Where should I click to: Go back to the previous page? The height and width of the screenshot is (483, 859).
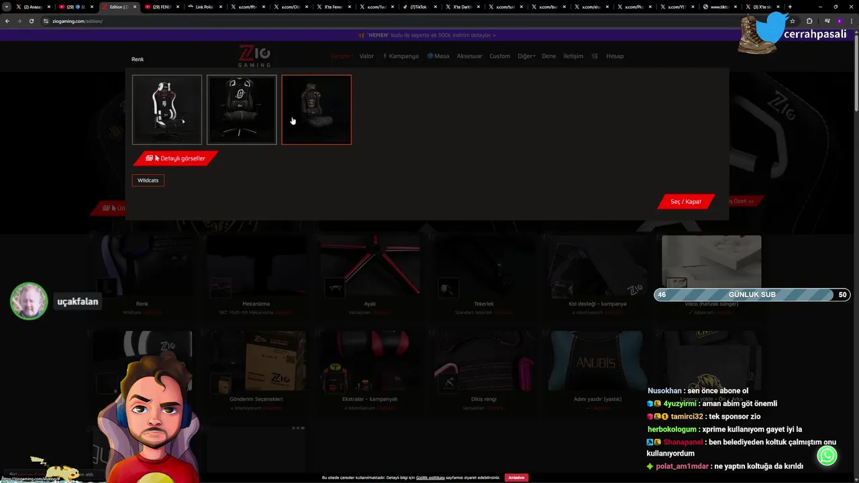click(x=7, y=21)
